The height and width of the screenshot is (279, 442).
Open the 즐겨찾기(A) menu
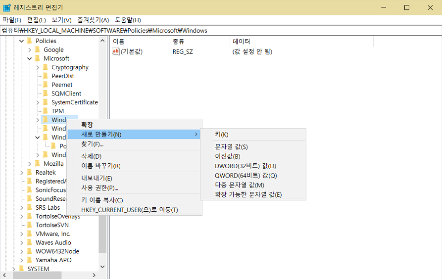[x=93, y=20]
